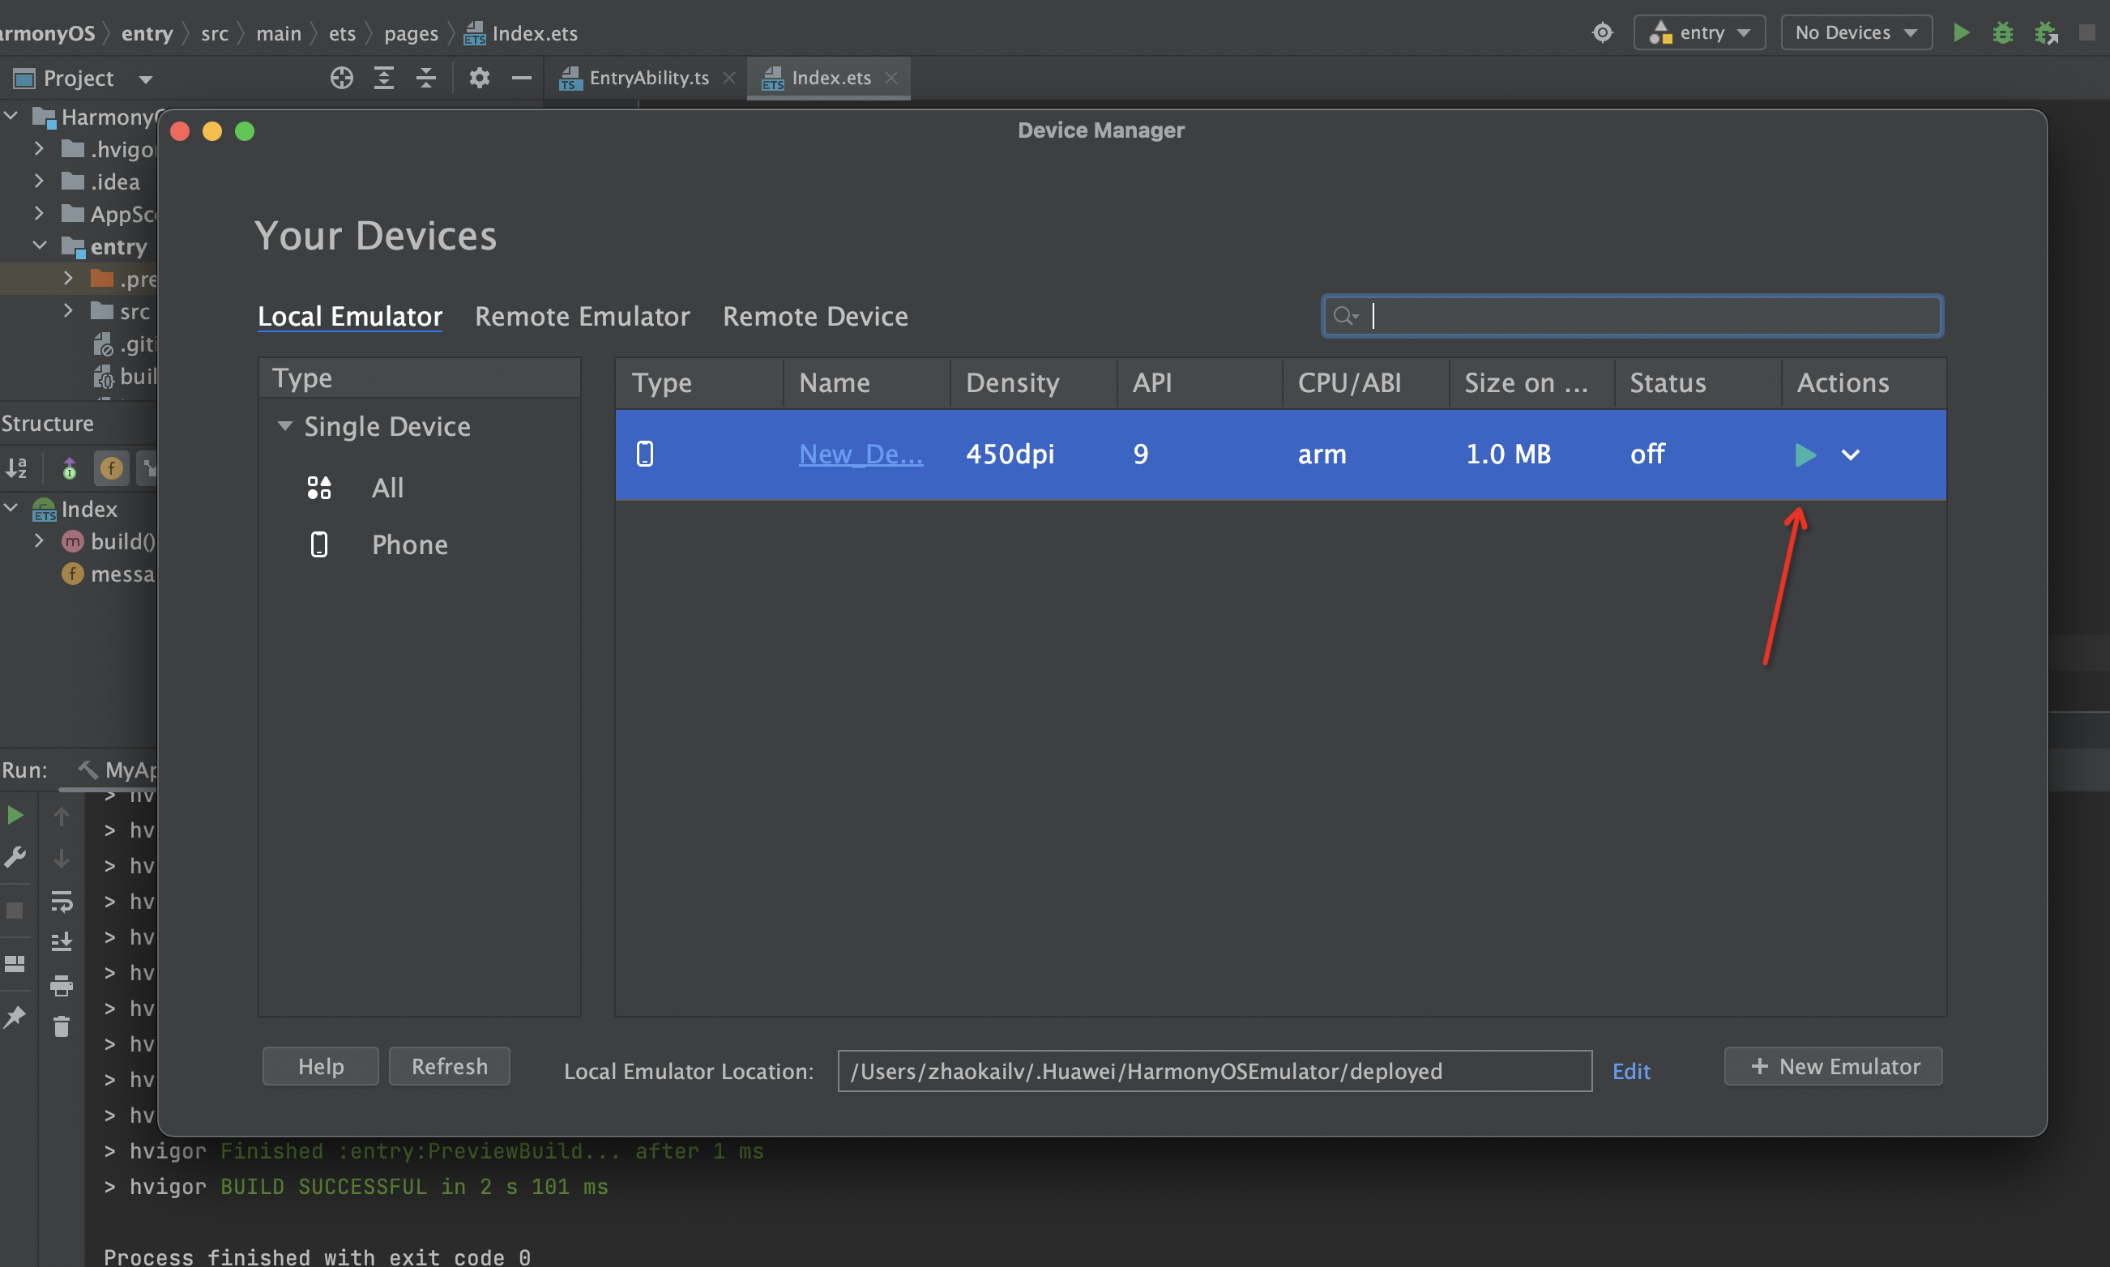Collapse the Single Device type group
This screenshot has width=2110, height=1267.
(x=284, y=425)
